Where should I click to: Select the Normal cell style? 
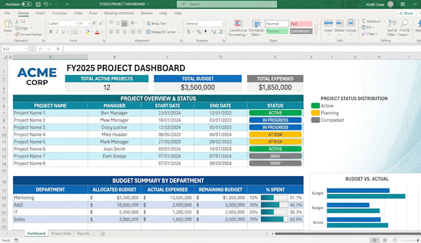(x=277, y=23)
